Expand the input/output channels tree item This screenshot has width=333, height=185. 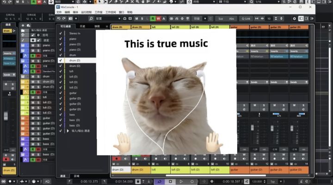point(68,131)
